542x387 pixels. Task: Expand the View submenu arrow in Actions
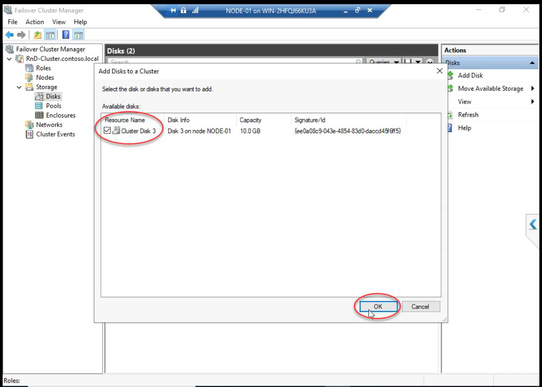(x=533, y=102)
